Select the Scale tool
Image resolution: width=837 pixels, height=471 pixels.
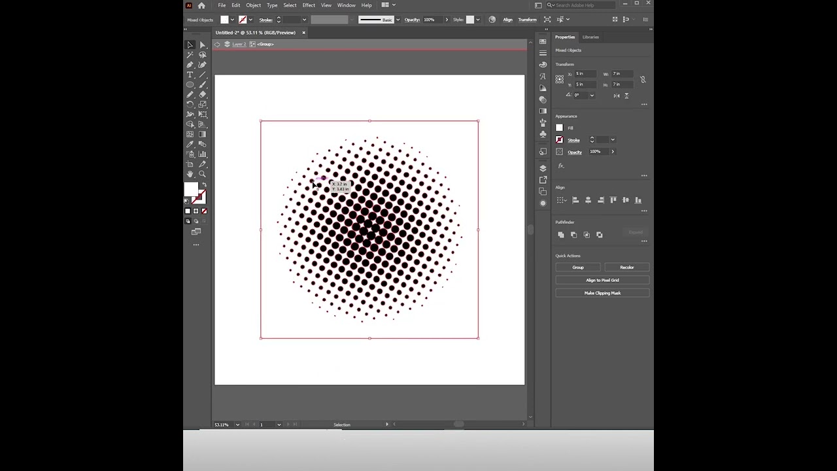pos(202,104)
